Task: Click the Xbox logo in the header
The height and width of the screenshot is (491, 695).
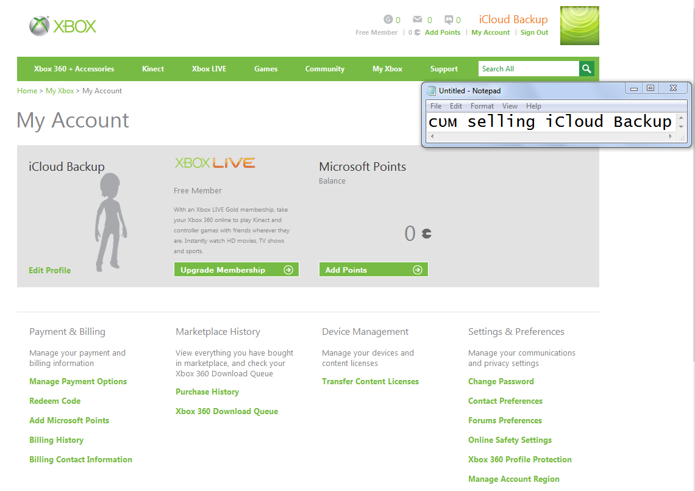Action: point(63,26)
